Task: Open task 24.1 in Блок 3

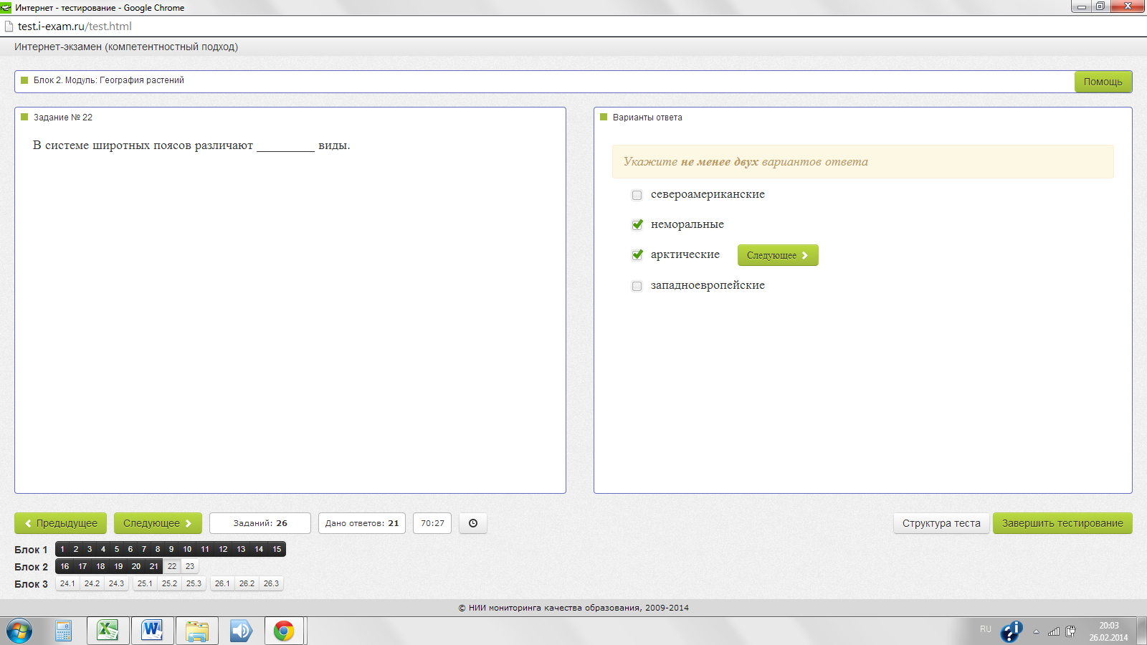Action: tap(67, 583)
